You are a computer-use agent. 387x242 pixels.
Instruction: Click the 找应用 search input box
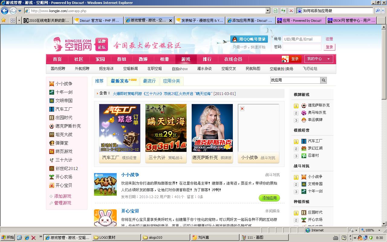pyautogui.click(x=295, y=80)
